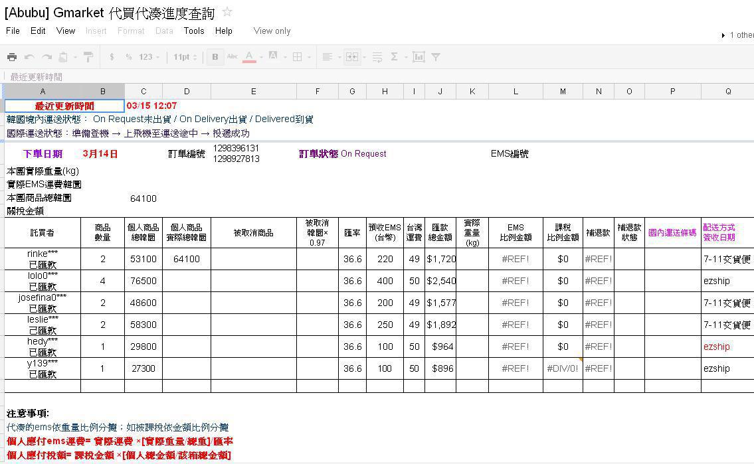Expand the fill color dropdown arrow
Screen dimensions: 754x464
click(x=285, y=58)
